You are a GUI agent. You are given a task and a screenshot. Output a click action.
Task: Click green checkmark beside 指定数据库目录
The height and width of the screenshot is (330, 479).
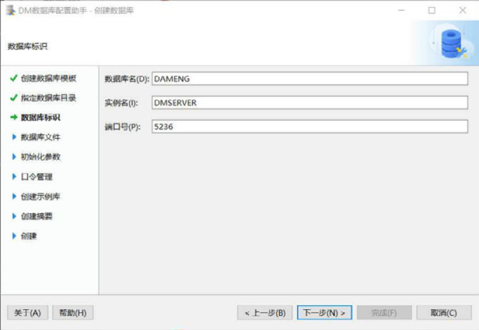click(14, 98)
